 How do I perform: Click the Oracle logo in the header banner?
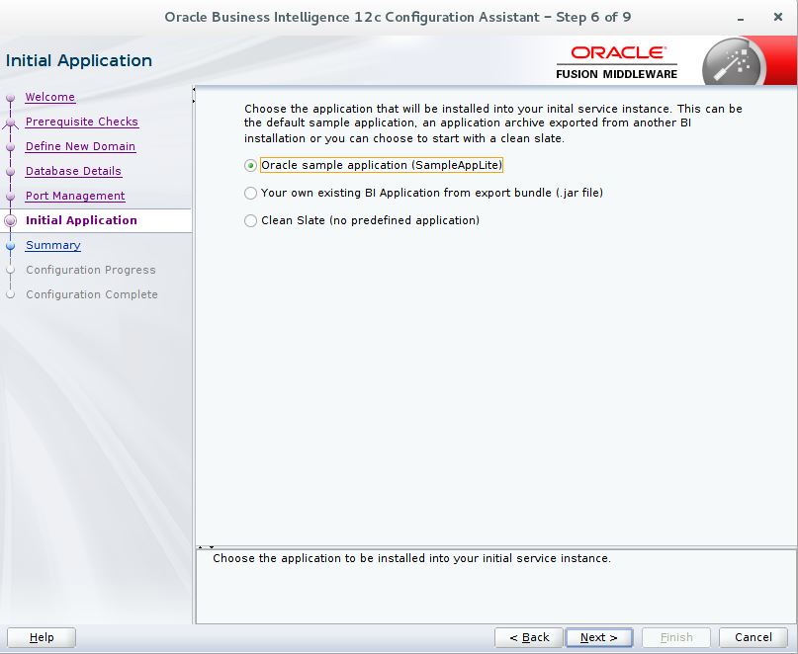[x=618, y=49]
